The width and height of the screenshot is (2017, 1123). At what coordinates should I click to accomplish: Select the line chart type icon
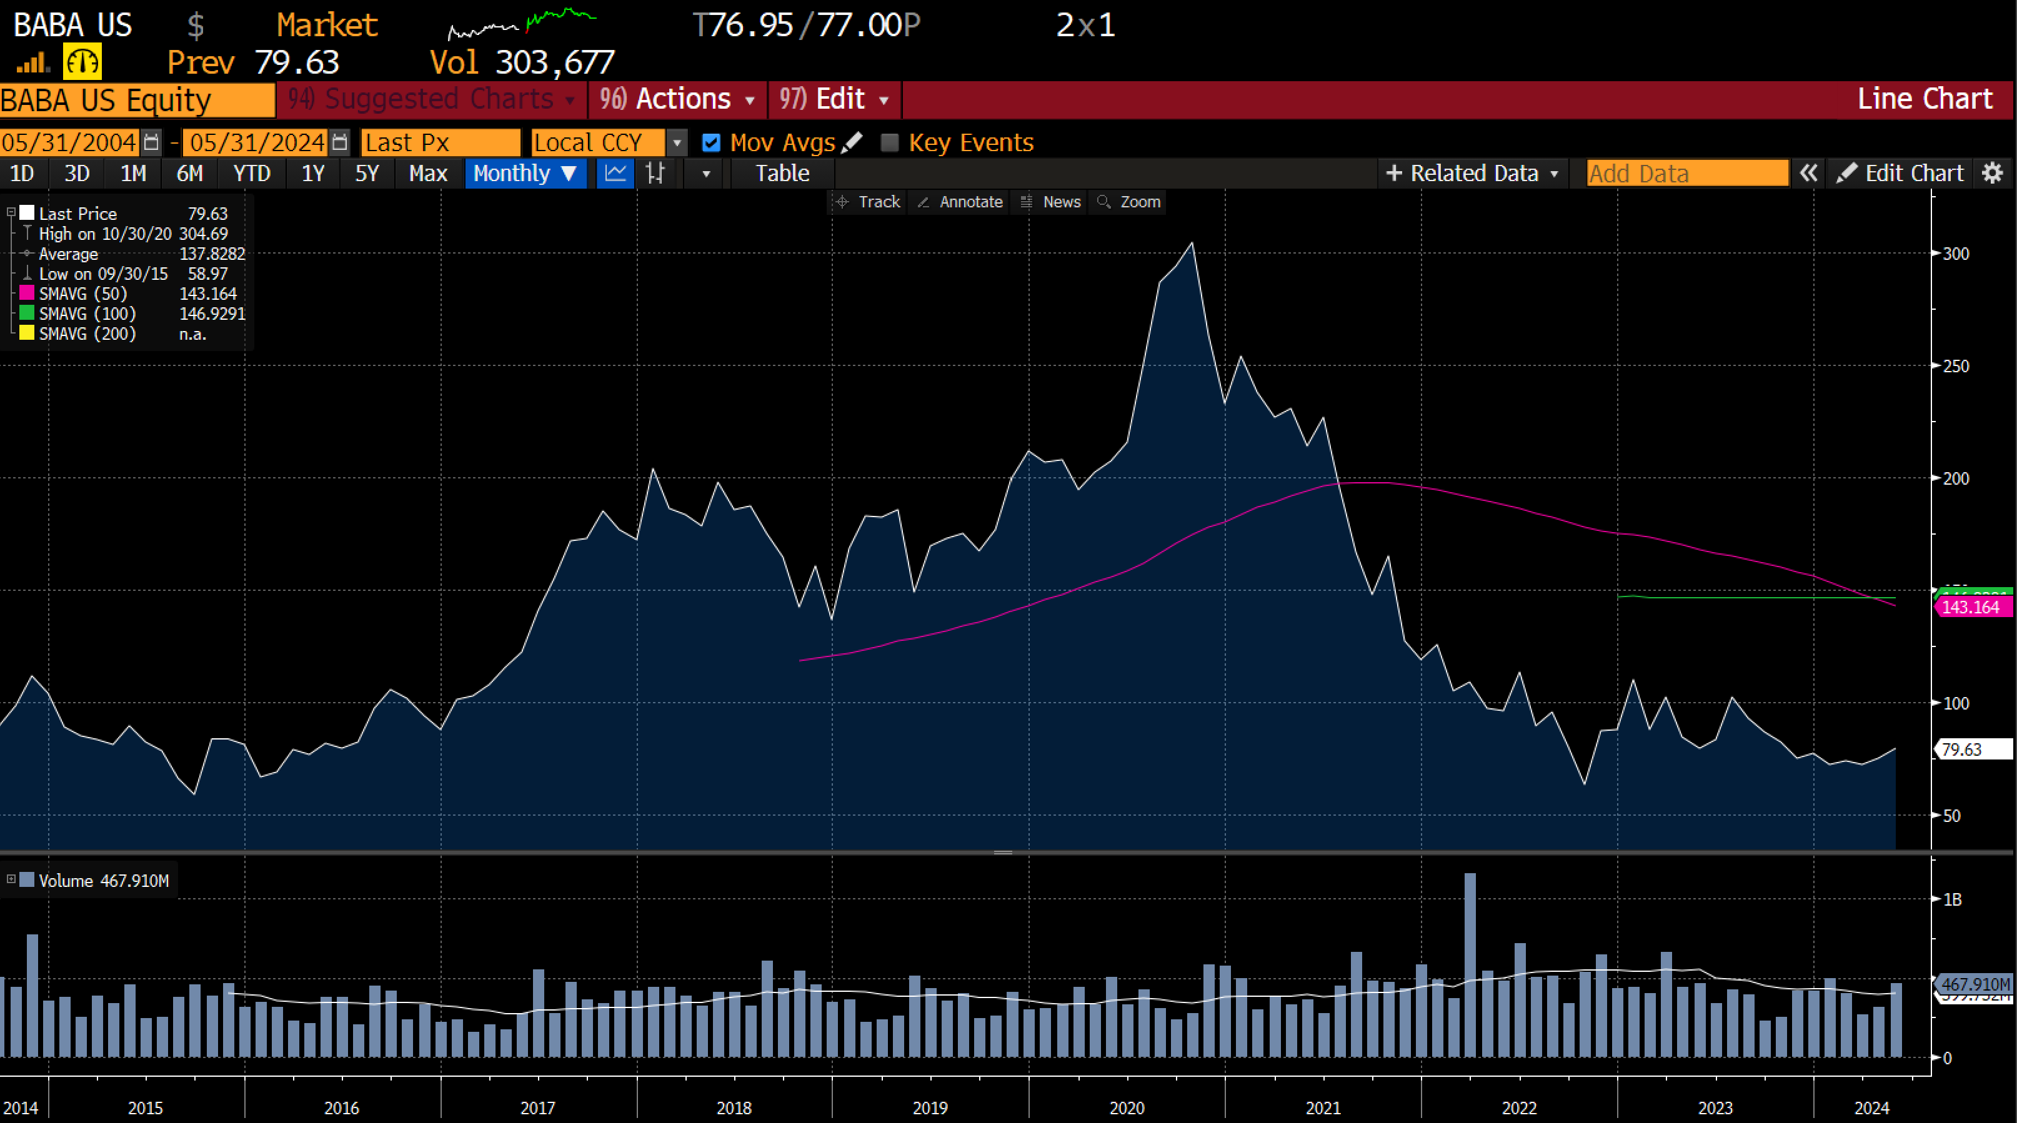coord(615,173)
